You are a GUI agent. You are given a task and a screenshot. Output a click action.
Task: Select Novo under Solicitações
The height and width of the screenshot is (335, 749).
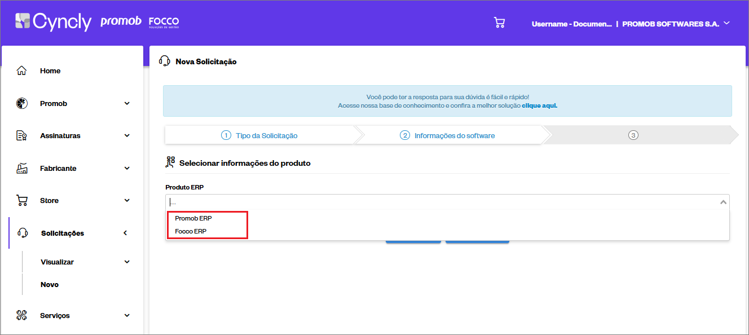[x=50, y=284]
